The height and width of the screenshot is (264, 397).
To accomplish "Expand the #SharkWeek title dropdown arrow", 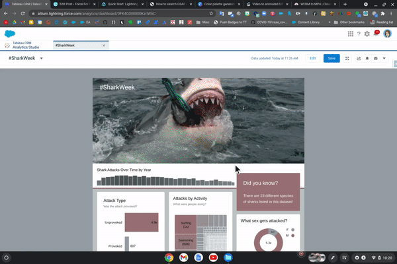I will pyautogui.click(x=41, y=58).
